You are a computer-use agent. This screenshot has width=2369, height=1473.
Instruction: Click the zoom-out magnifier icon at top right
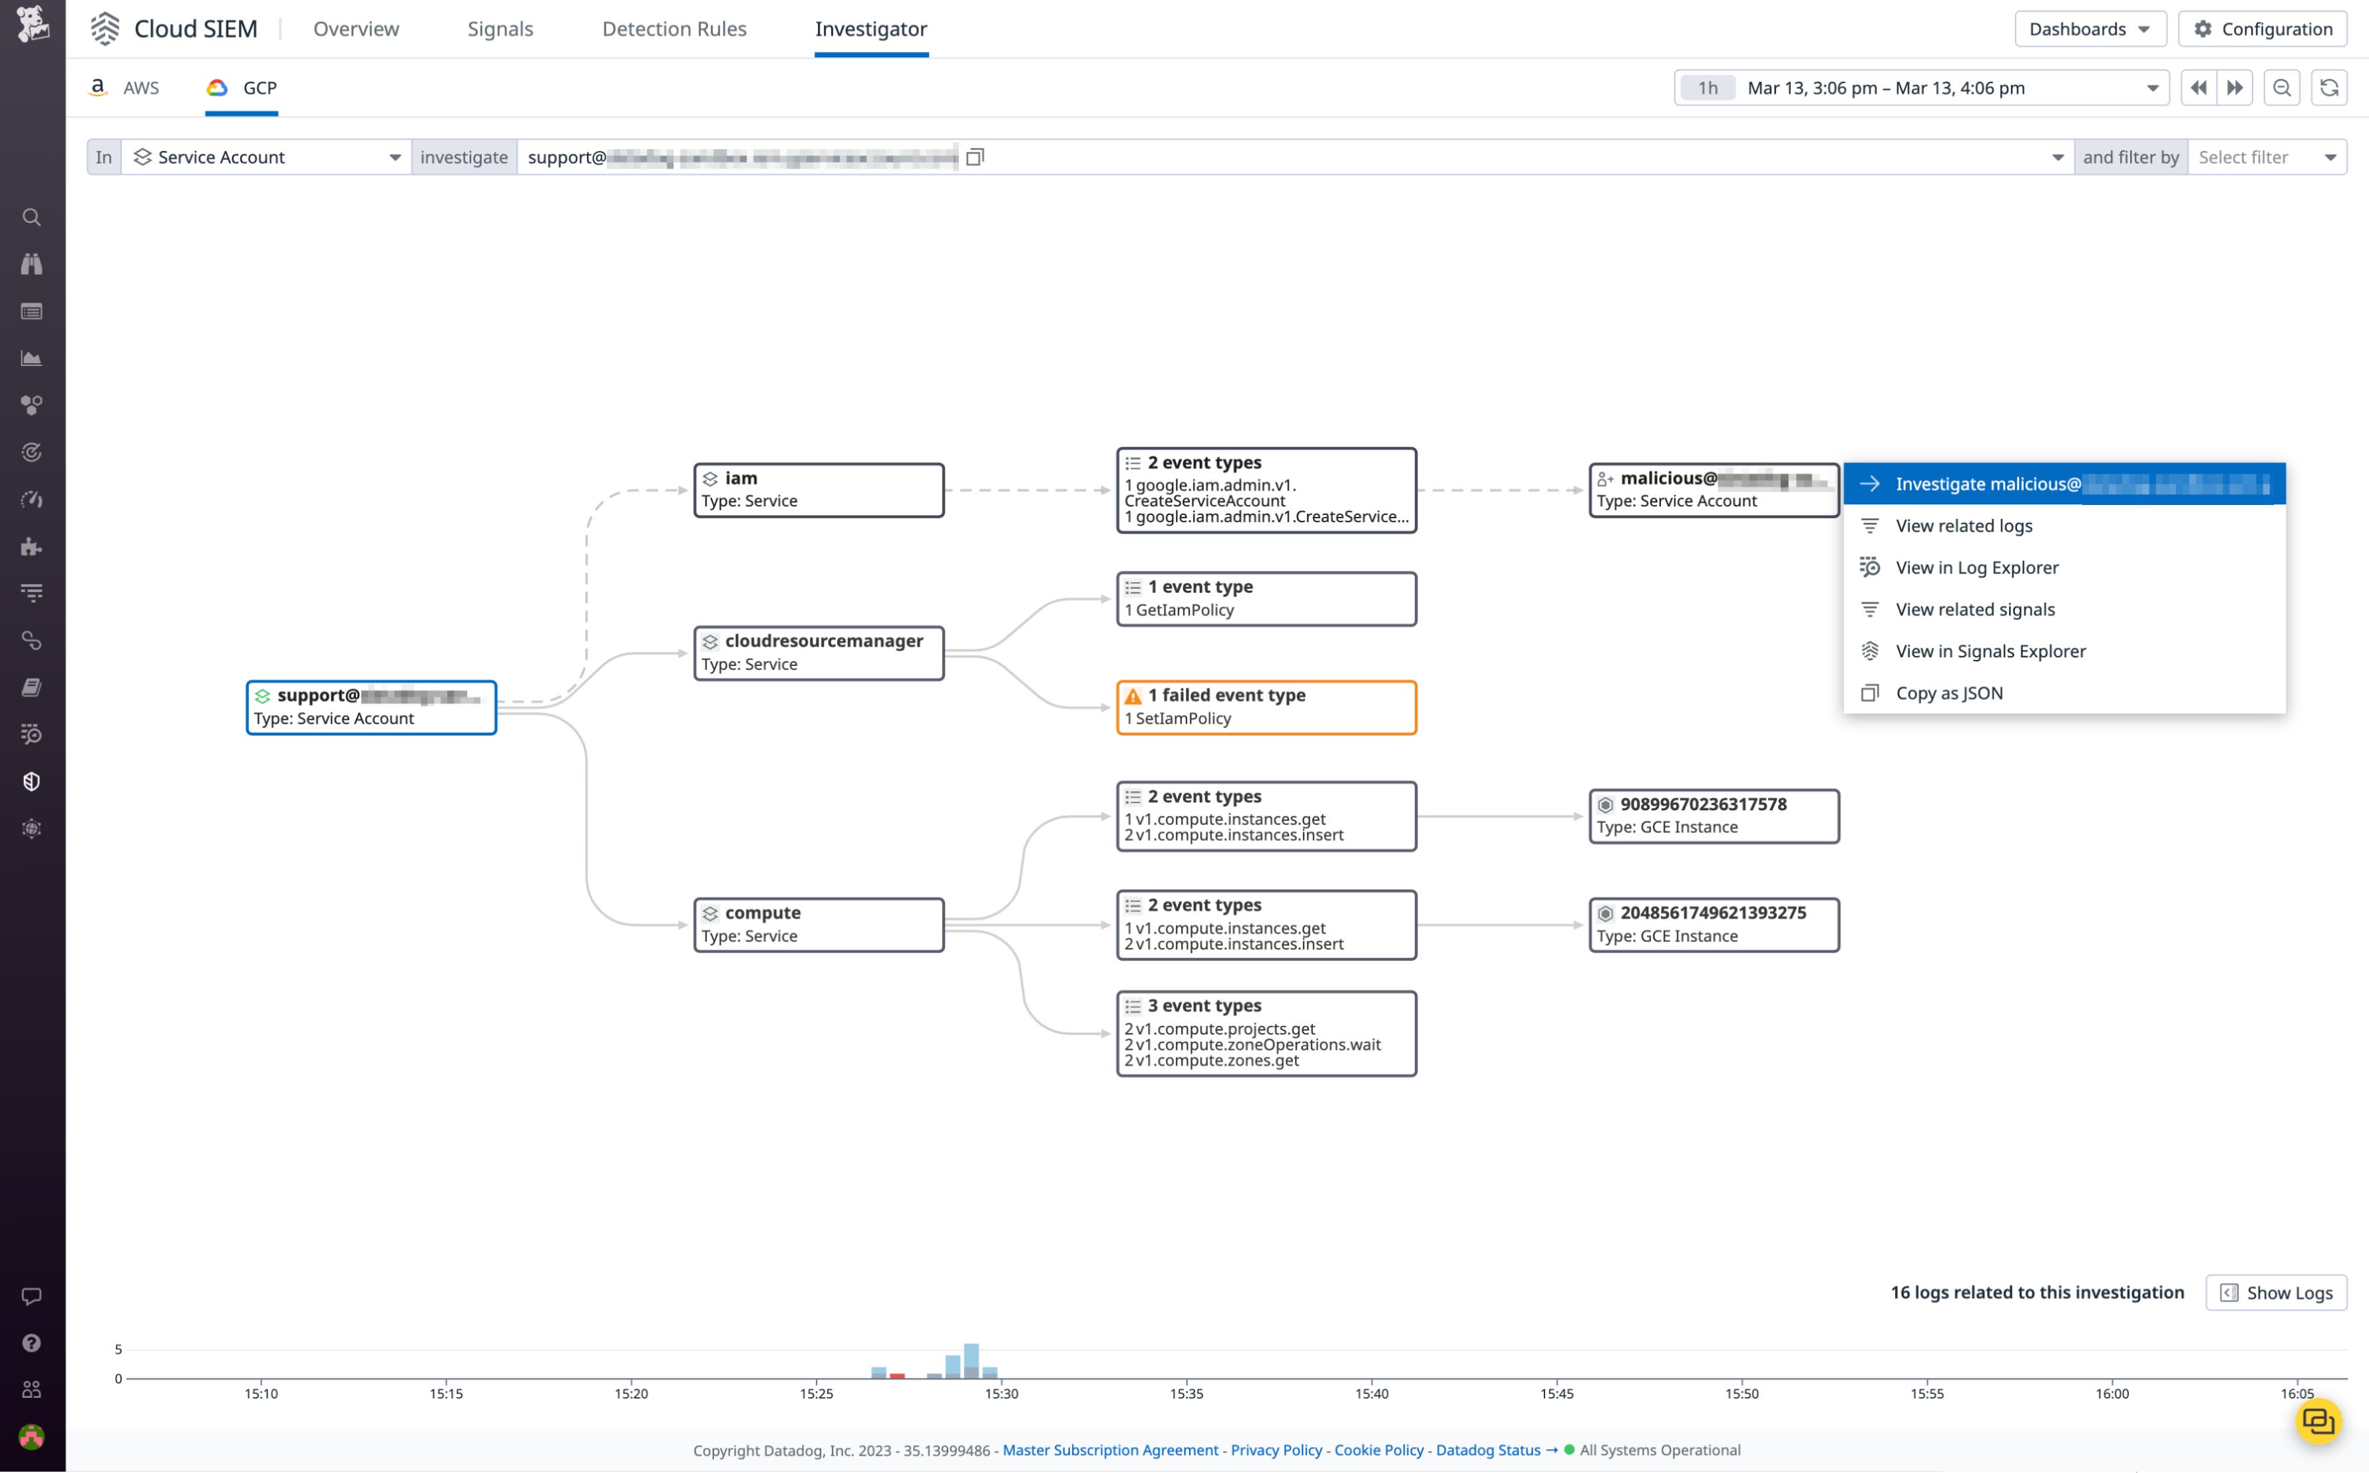point(2282,88)
